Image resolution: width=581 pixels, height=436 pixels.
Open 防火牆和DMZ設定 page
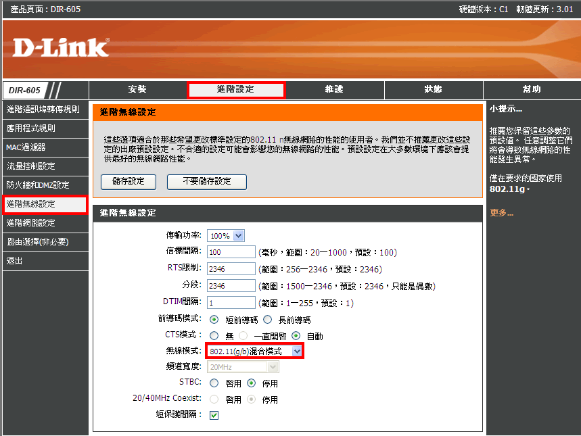(x=45, y=185)
